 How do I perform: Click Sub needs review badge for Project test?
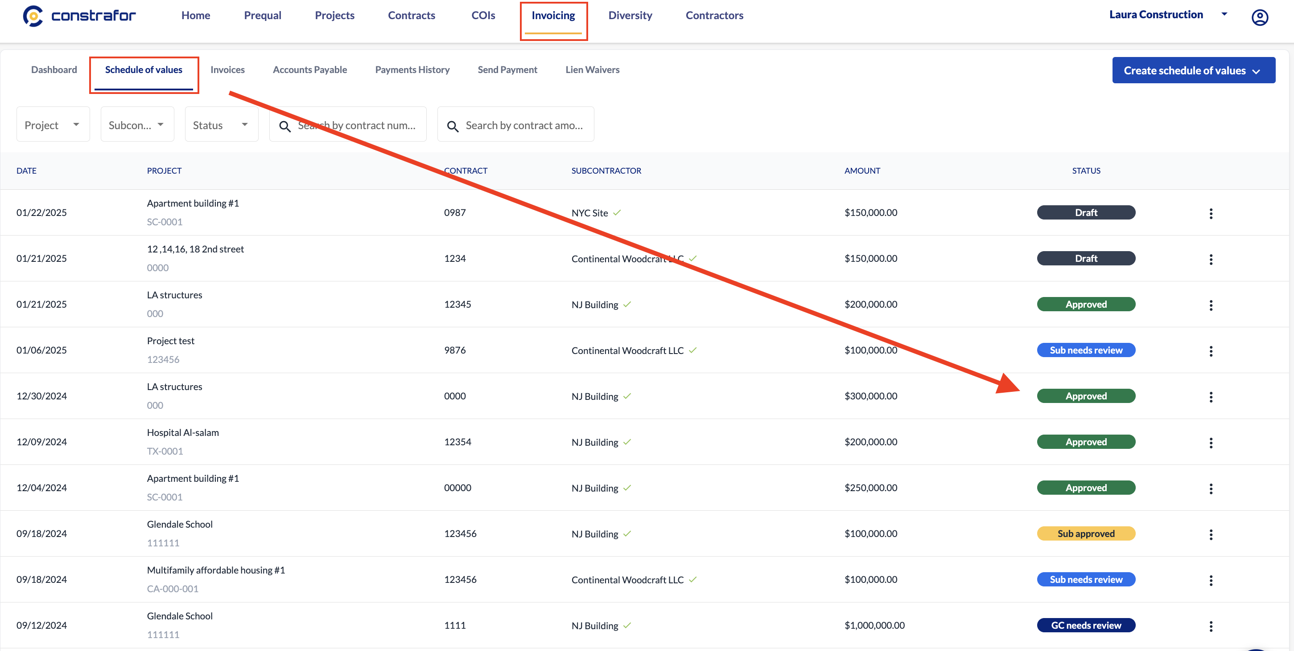(1086, 350)
